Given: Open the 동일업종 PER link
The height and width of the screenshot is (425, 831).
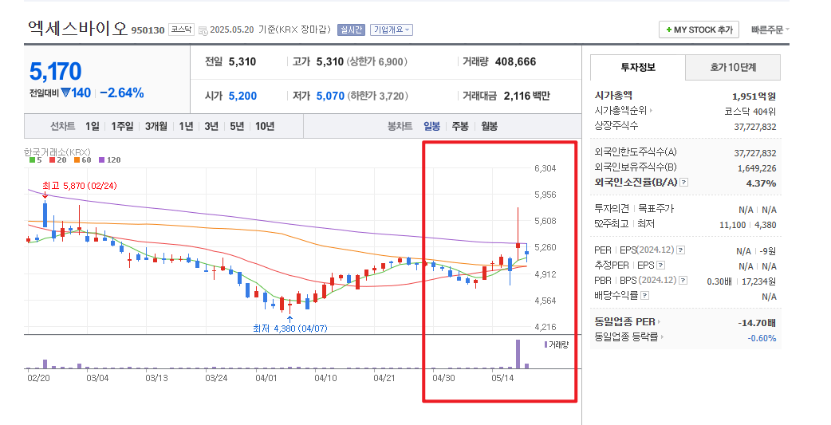Looking at the screenshot, I should pos(628,321).
